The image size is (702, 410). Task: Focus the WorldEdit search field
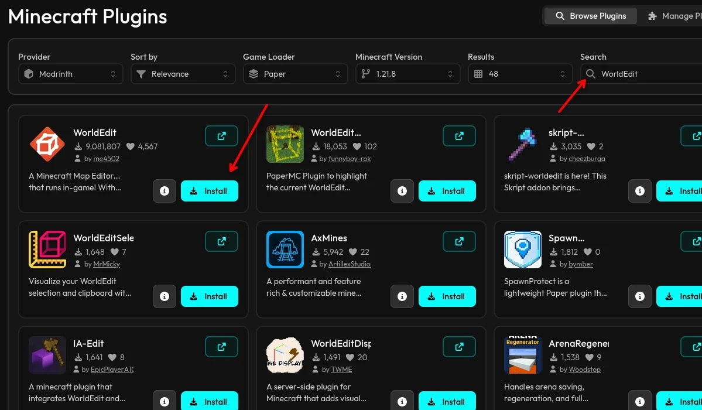coord(641,74)
